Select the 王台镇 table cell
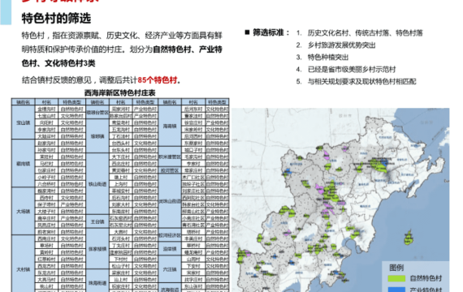 tap(97, 221)
